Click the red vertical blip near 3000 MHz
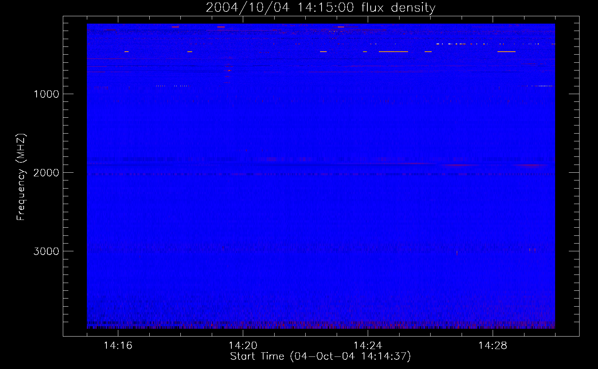Screen dimensions: 598x369 pos(457,253)
